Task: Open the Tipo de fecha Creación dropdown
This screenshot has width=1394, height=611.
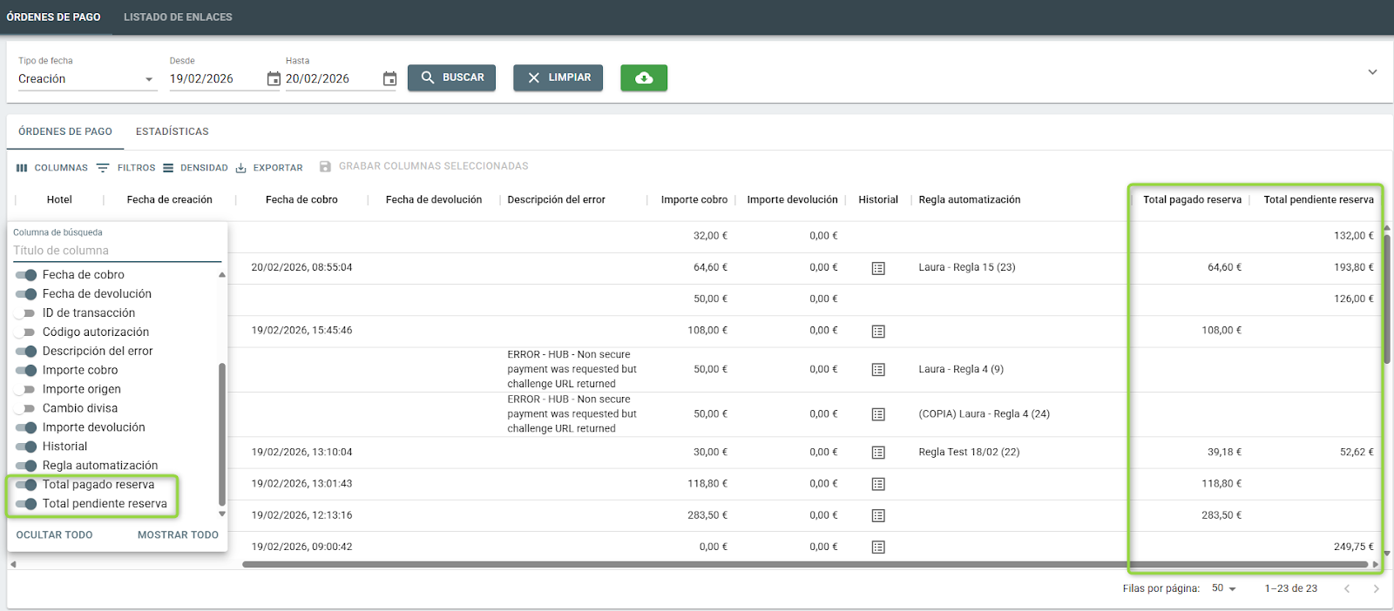Action: pyautogui.click(x=87, y=79)
